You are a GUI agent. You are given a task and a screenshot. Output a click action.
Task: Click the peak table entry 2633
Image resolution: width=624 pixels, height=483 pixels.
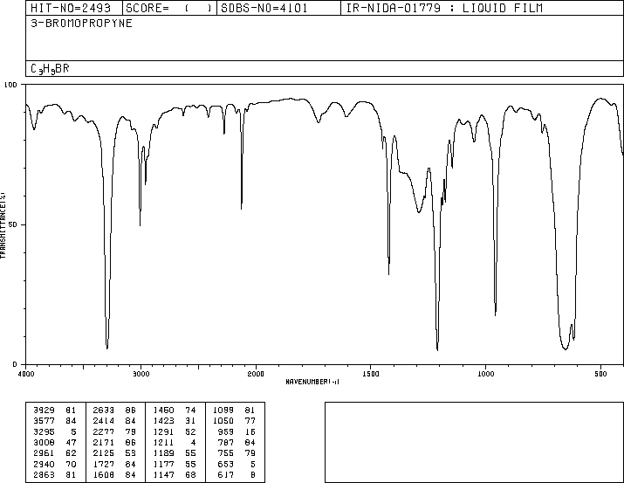click(104, 411)
